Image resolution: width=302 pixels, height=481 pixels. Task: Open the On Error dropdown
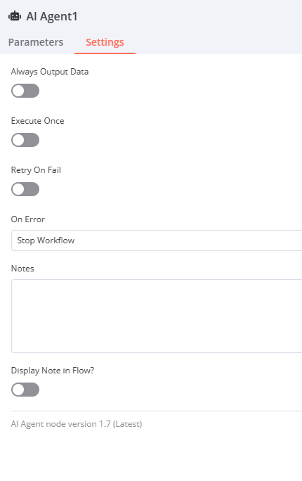tap(157, 240)
